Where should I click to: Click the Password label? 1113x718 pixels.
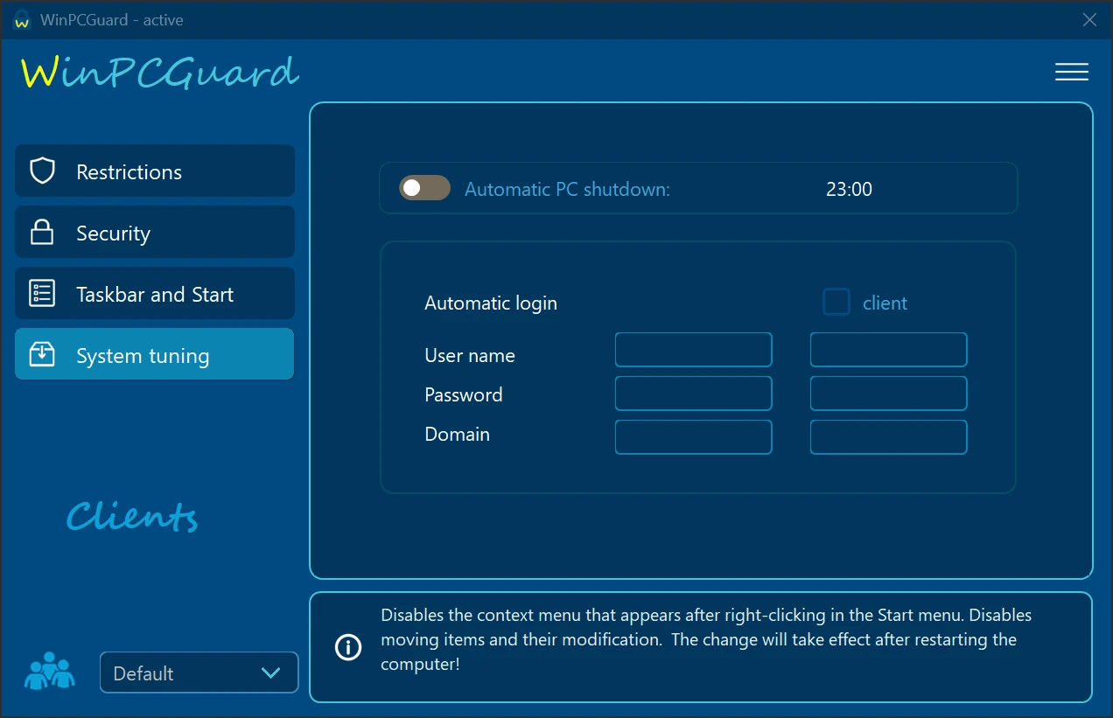tap(464, 394)
